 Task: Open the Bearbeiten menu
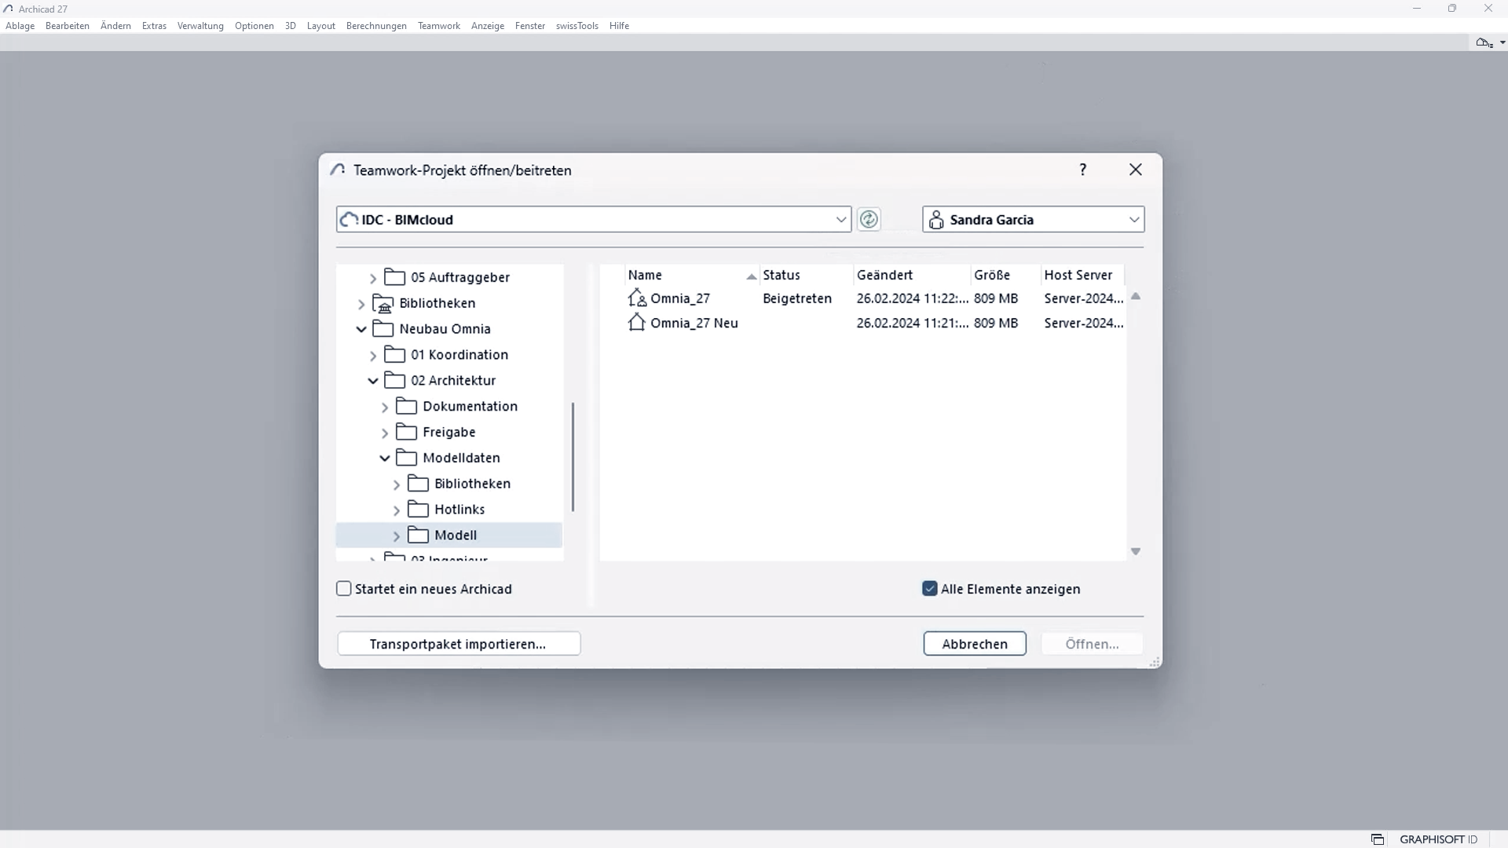(x=68, y=26)
